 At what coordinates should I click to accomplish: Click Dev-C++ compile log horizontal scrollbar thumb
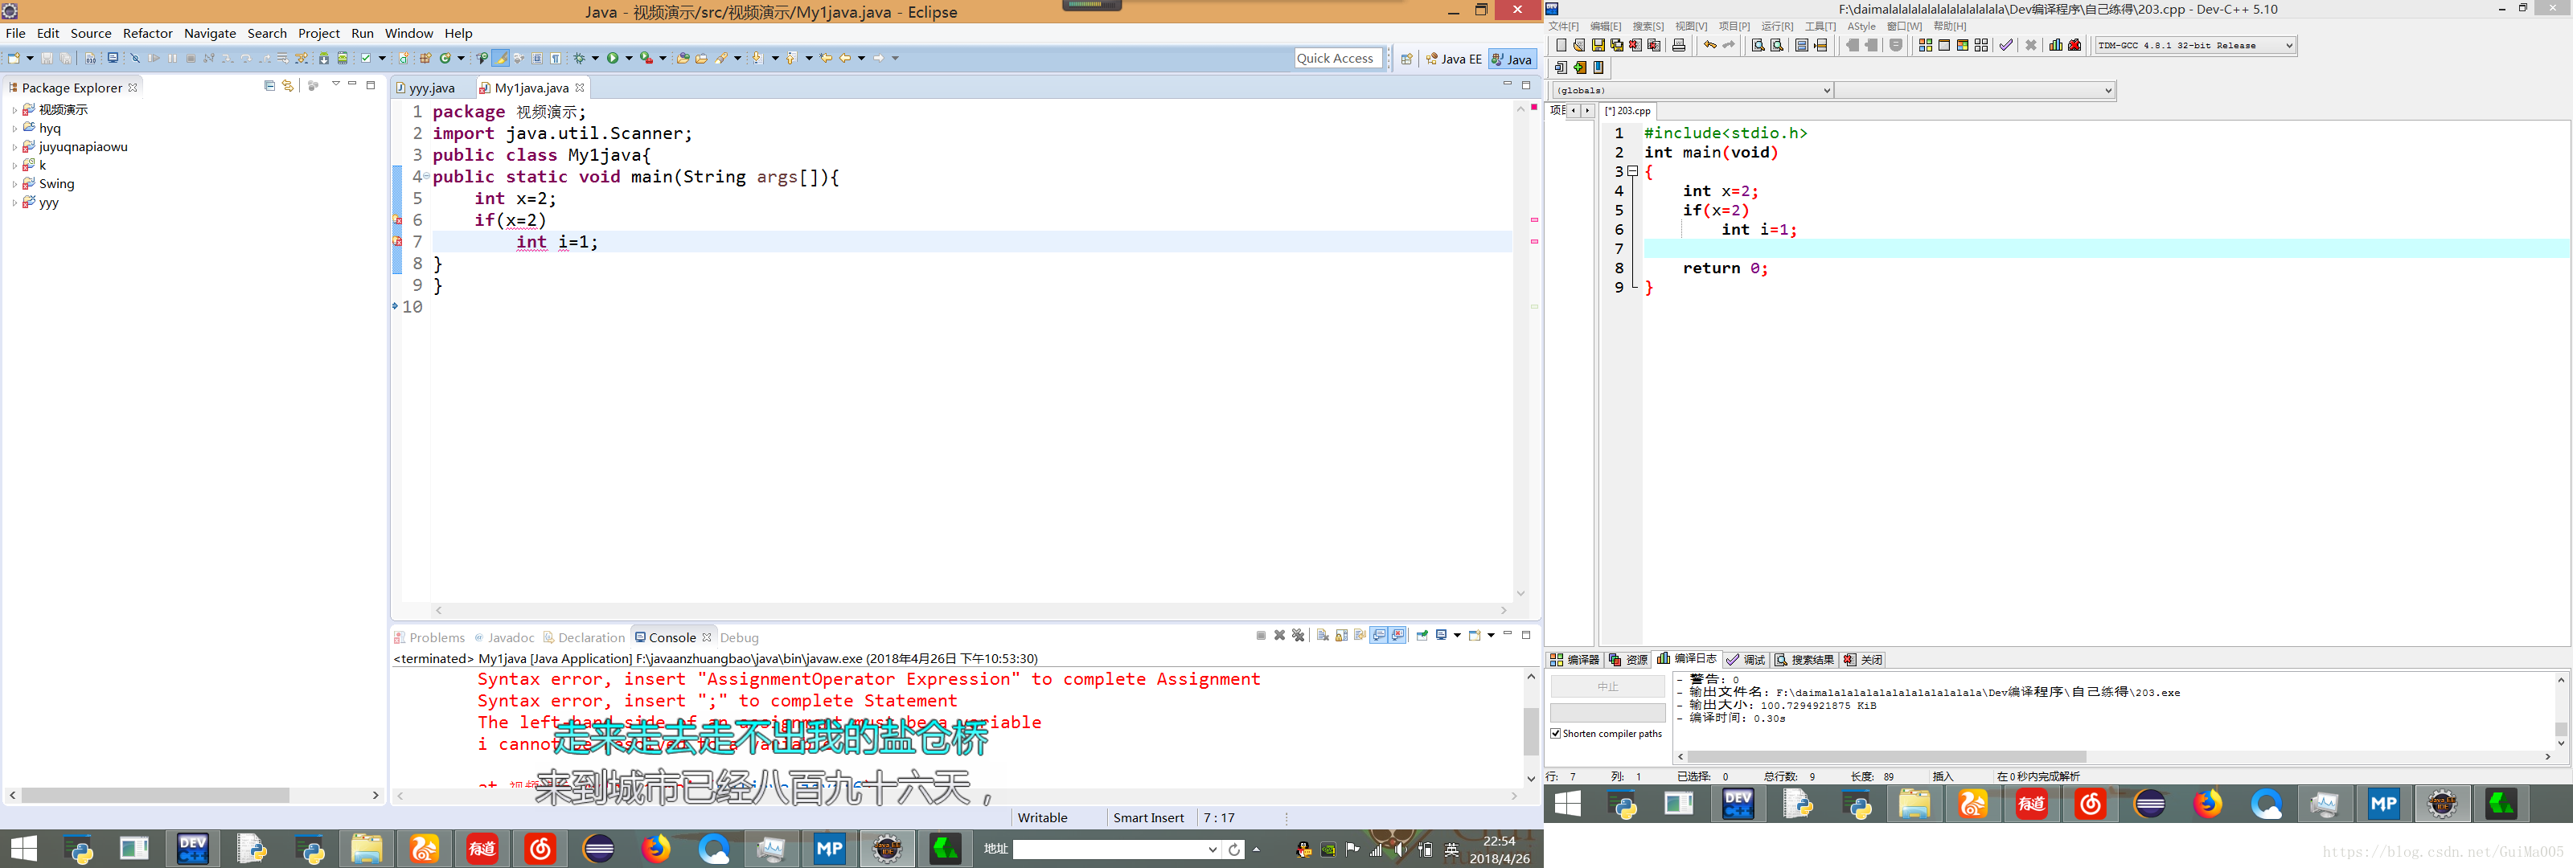(1886, 756)
